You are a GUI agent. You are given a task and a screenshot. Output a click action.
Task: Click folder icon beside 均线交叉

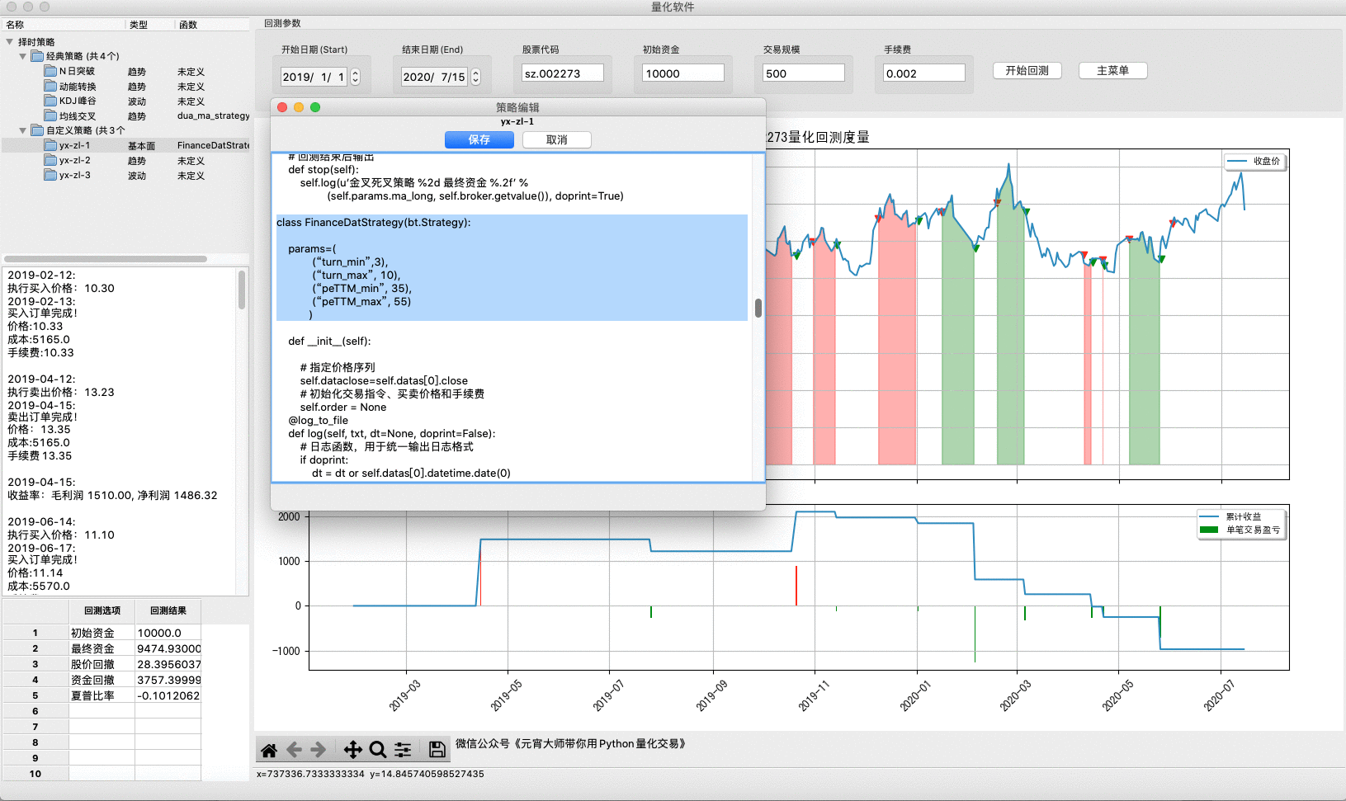click(x=50, y=115)
